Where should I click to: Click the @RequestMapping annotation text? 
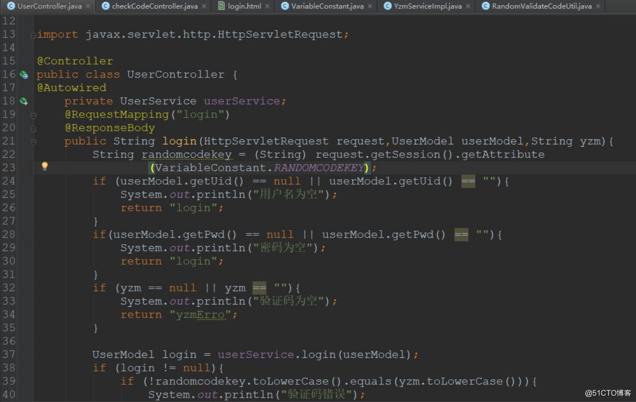pyautogui.click(x=117, y=114)
